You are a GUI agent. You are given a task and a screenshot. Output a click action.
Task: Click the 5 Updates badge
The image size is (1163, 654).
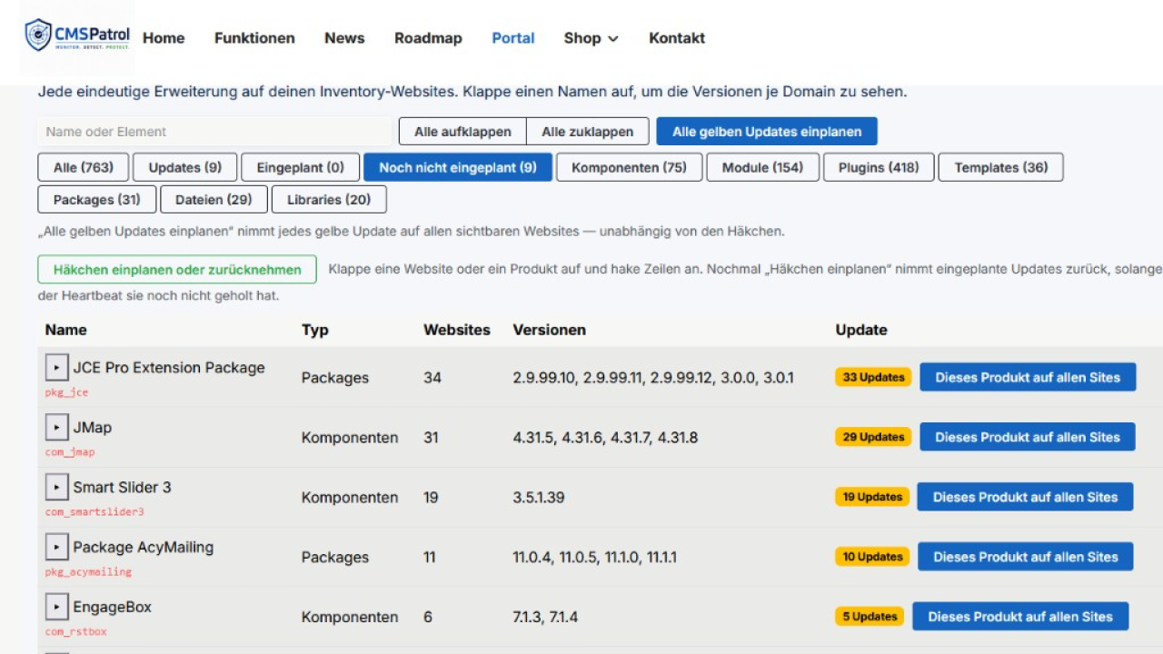[870, 617]
